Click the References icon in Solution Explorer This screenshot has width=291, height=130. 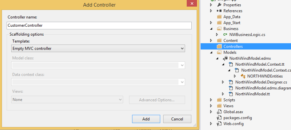[219, 11]
